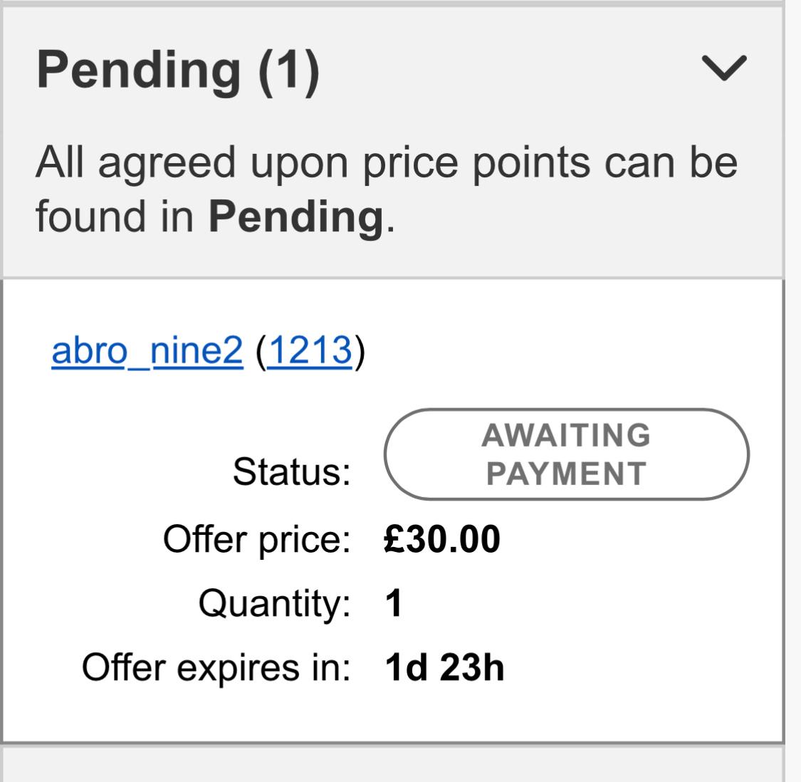Click the Quantity: label

pyautogui.click(x=274, y=603)
